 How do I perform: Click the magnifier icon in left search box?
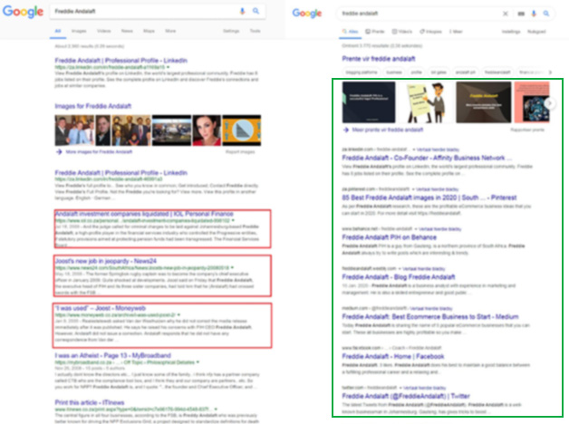click(x=256, y=10)
